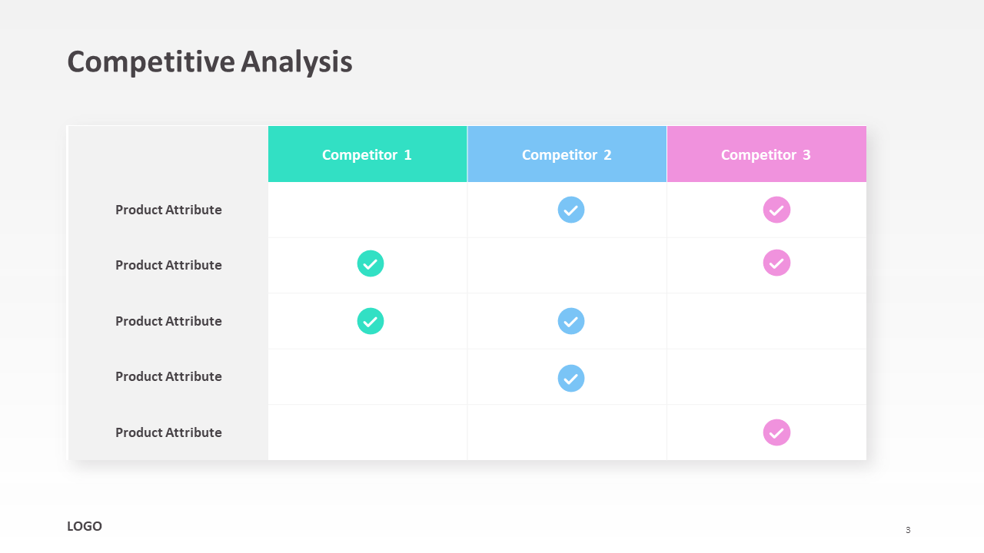This screenshot has width=984, height=553.
Task: Select the third Product Attribute row label
Action: tap(168, 321)
